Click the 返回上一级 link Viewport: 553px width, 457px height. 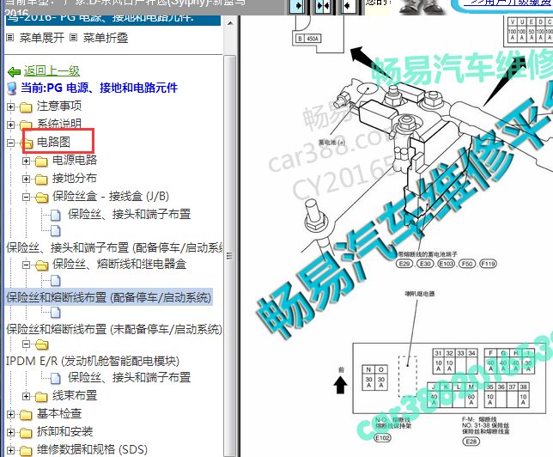point(52,71)
